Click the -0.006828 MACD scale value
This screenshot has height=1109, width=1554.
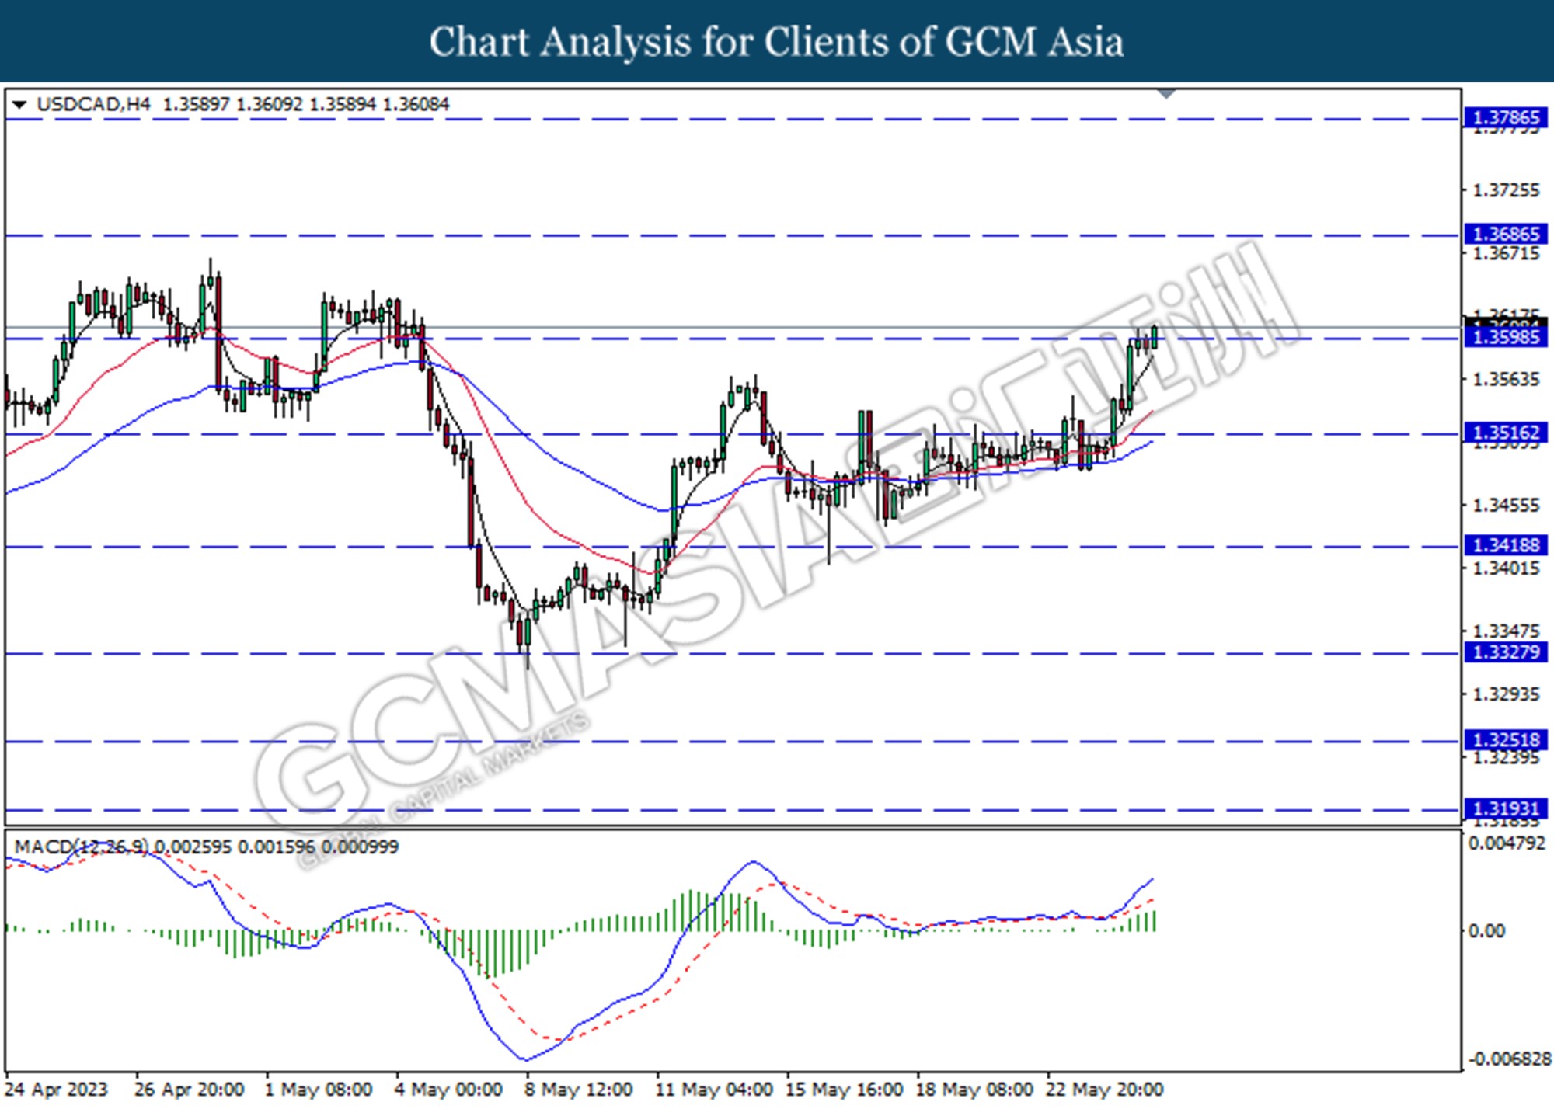[1509, 1059]
